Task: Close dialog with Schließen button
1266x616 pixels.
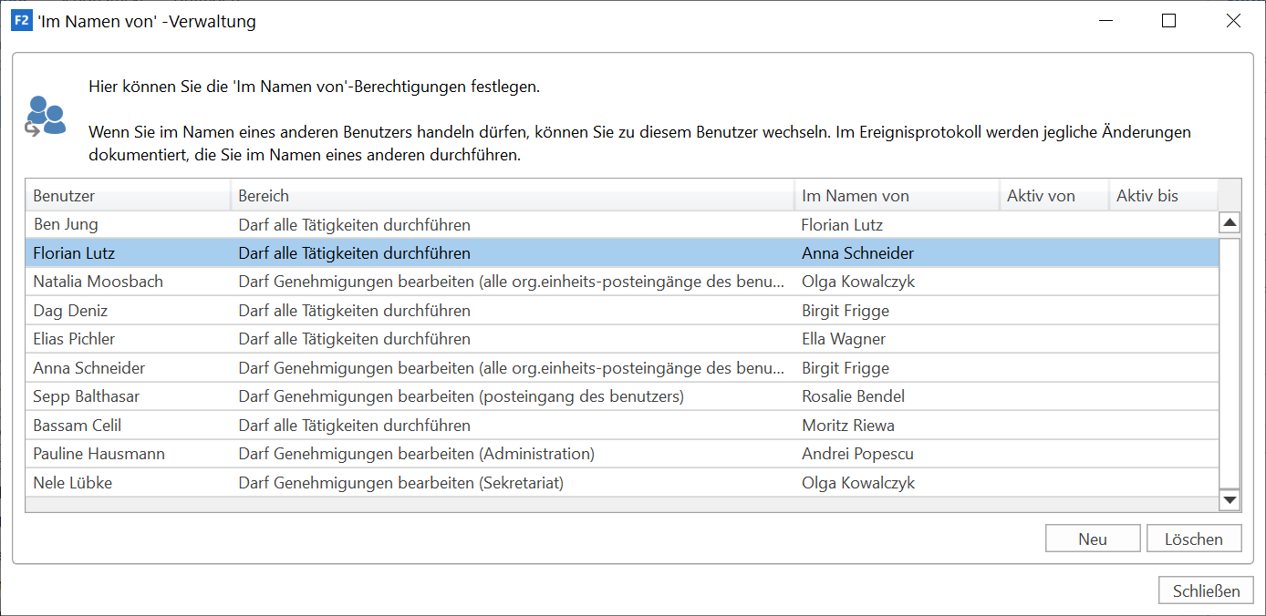Action: 1205,590
